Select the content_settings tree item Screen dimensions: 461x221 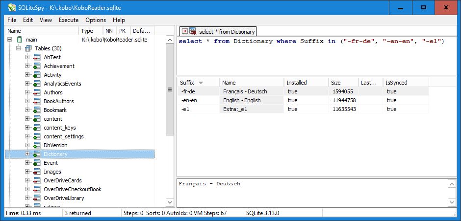[64, 136]
